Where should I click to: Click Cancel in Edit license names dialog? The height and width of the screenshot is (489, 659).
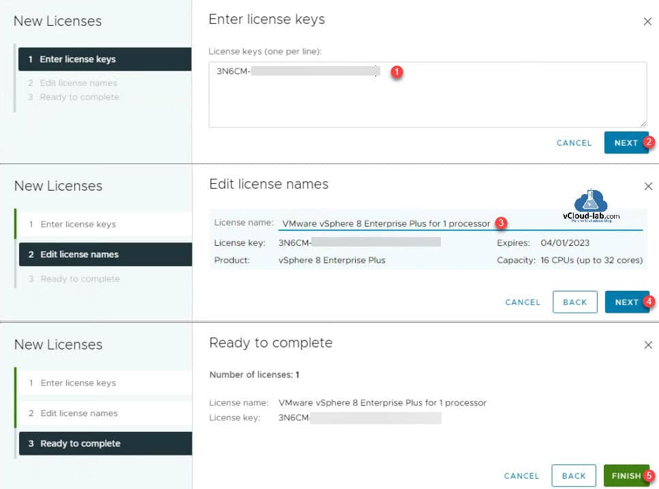coord(523,302)
